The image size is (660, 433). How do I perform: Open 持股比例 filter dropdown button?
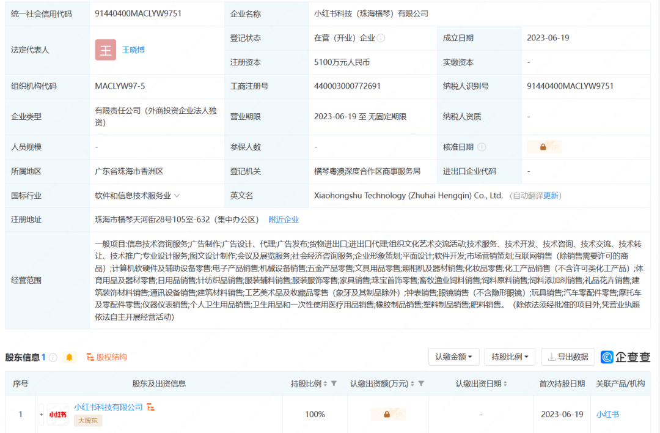click(510, 357)
